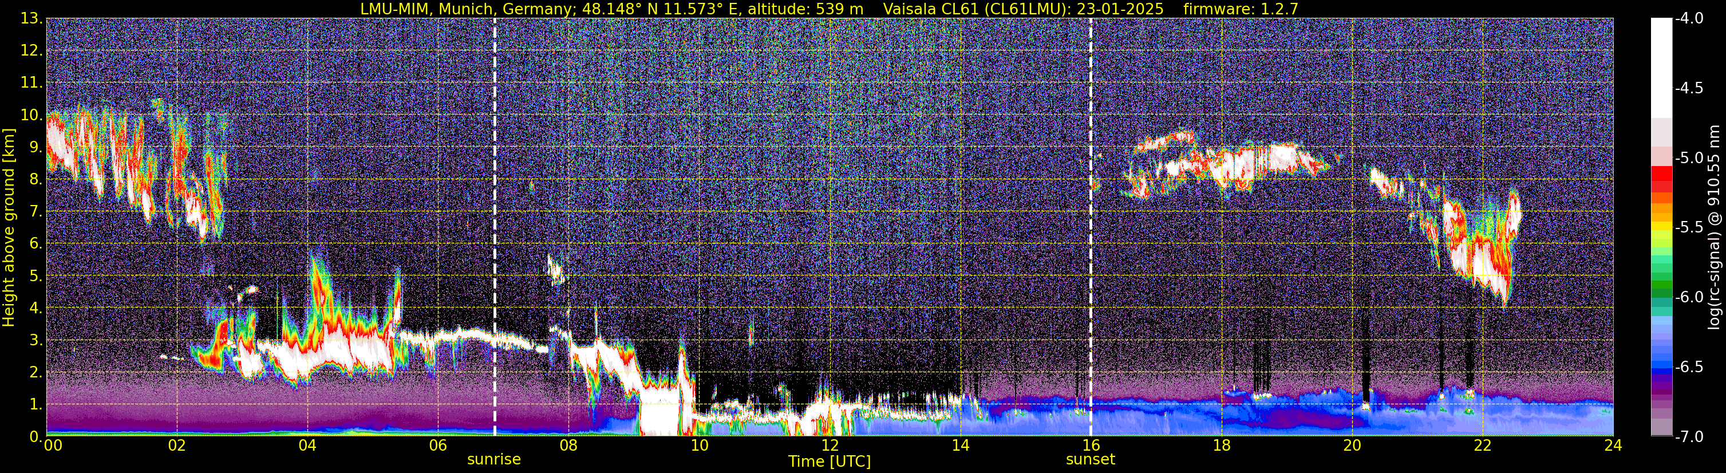
Task: Click the time axis tick label '14'
Action: pyautogui.click(x=960, y=446)
